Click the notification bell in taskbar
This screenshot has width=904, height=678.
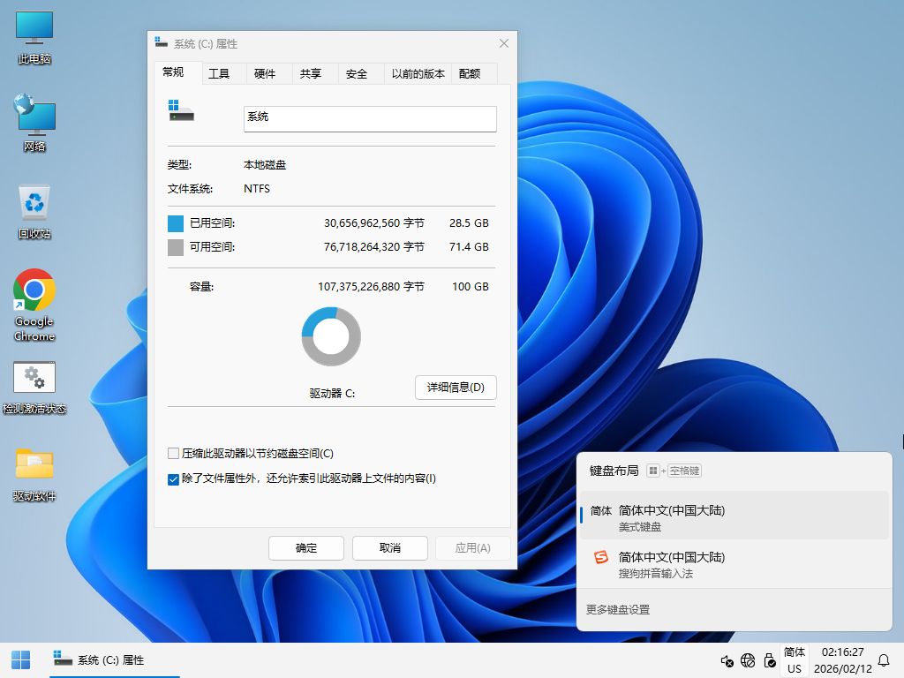point(883,660)
